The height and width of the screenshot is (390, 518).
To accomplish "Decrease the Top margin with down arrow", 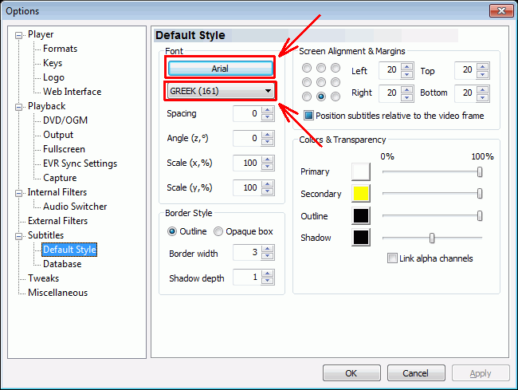I will [x=483, y=74].
